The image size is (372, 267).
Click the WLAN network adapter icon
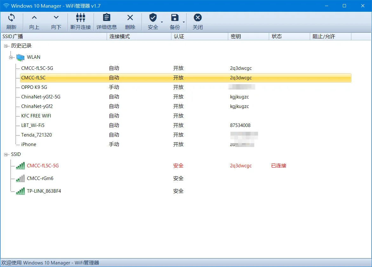pos(20,57)
